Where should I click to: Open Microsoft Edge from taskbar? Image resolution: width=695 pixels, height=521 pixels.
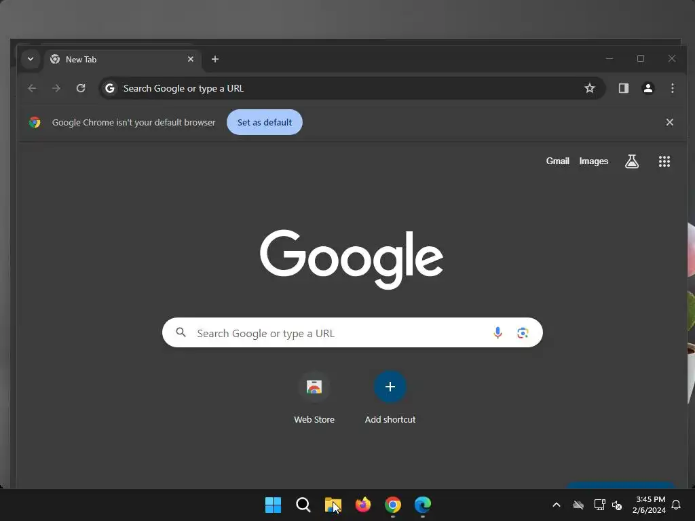point(423,505)
